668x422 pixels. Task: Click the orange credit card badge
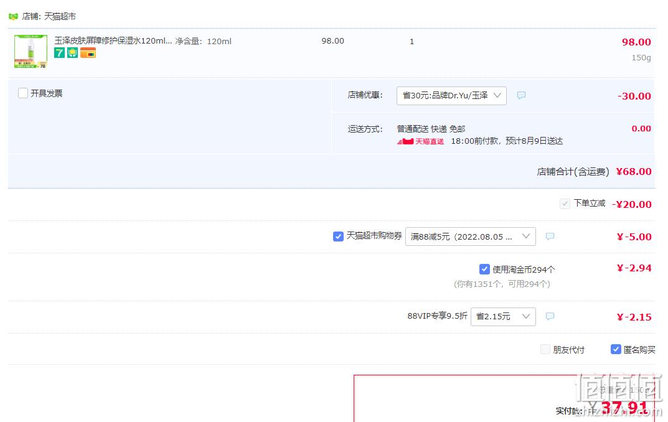pyautogui.click(x=88, y=53)
